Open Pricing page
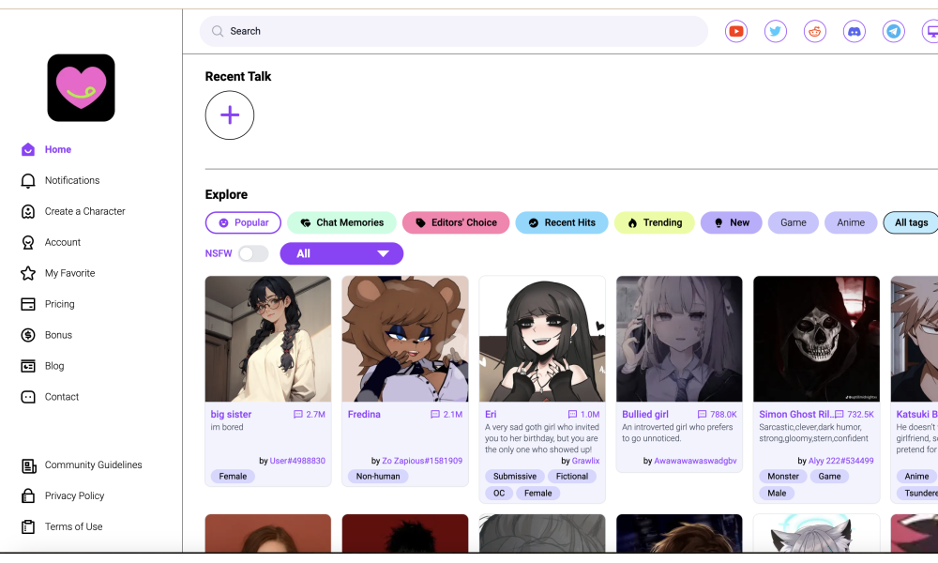Viewport: 938px width, 563px height. pyautogui.click(x=60, y=304)
